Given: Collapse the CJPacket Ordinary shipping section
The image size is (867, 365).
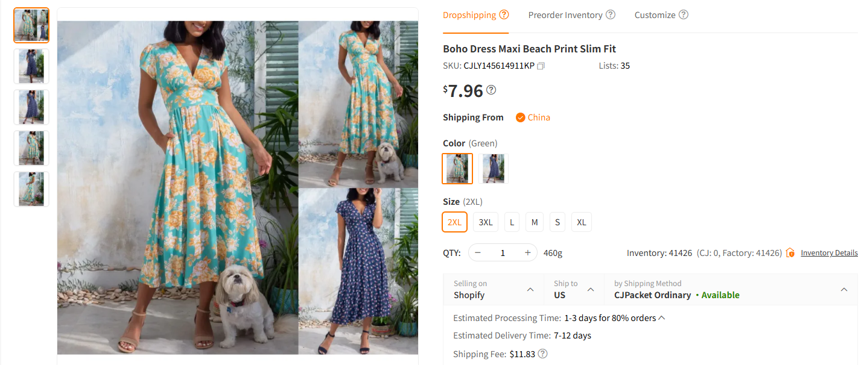Looking at the screenshot, I should (843, 289).
